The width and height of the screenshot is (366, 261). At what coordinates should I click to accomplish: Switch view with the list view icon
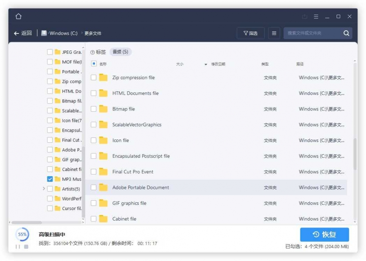[x=274, y=33]
